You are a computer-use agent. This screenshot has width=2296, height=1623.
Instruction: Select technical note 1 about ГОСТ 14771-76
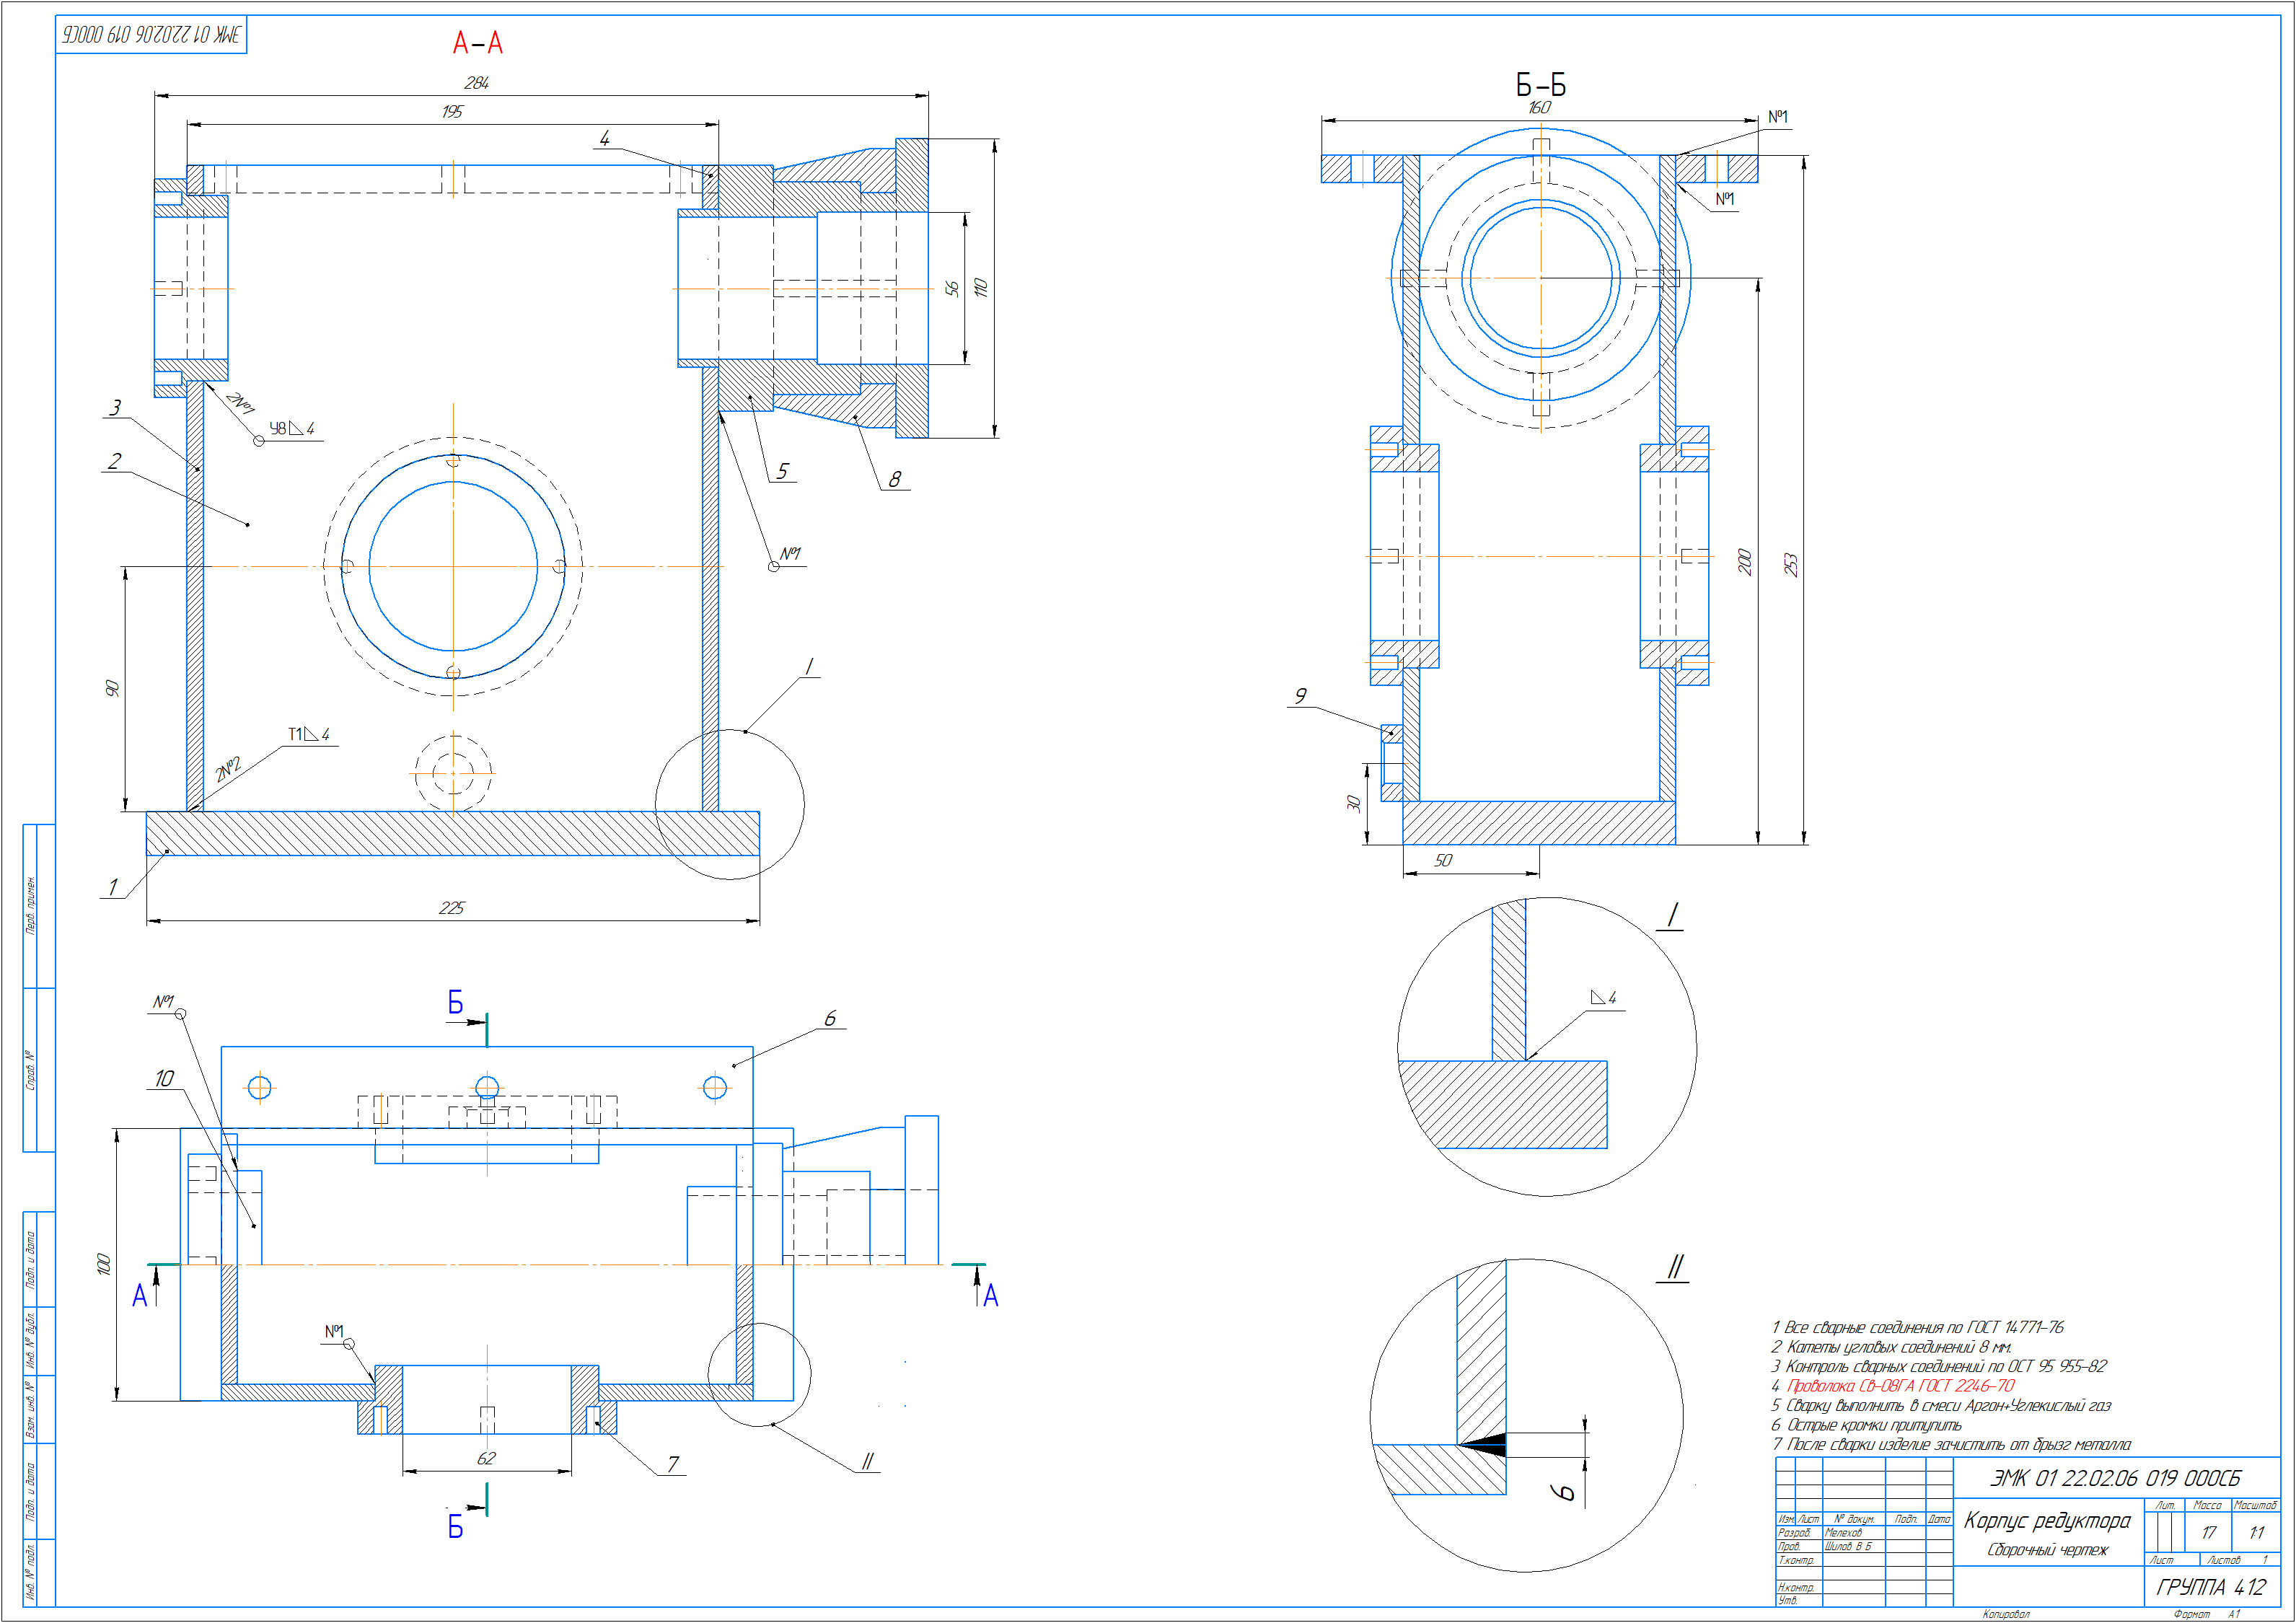1917,1327
